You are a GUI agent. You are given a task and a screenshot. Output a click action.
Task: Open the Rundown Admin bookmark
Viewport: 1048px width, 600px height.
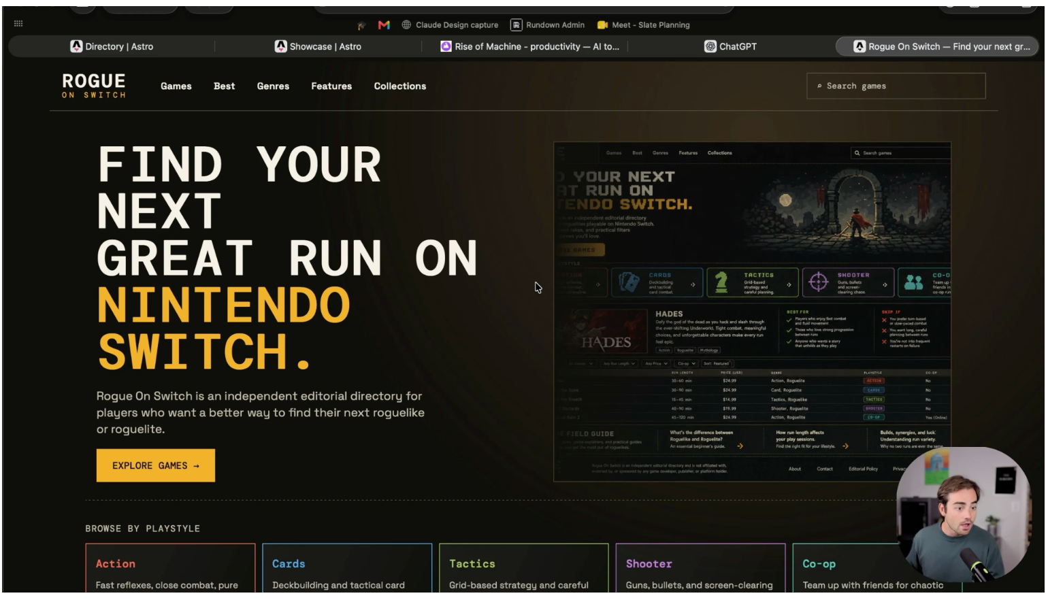click(x=548, y=25)
